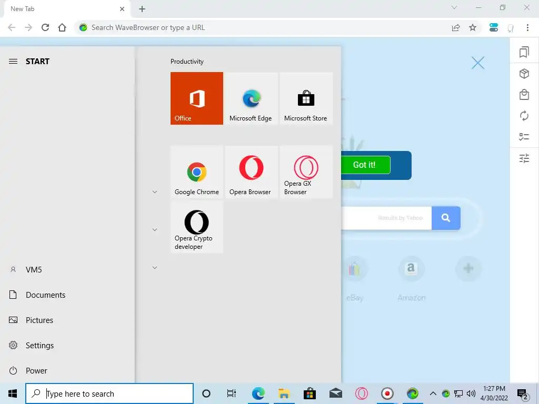Click the browser forward arrow
The image size is (539, 404).
(x=28, y=27)
